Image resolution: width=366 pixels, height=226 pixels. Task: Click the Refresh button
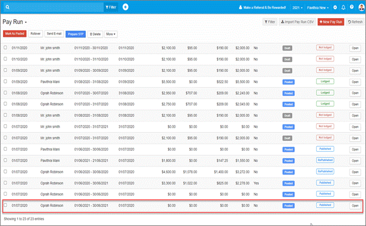click(355, 22)
